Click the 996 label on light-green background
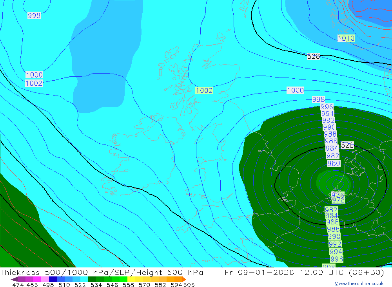The width and height of the screenshot is (392, 287). [x=337, y=259]
